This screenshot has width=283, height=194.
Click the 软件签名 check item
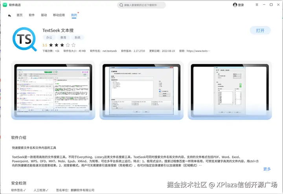pos(18,190)
